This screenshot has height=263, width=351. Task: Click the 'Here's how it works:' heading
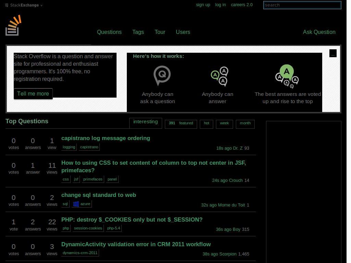pyautogui.click(x=158, y=56)
